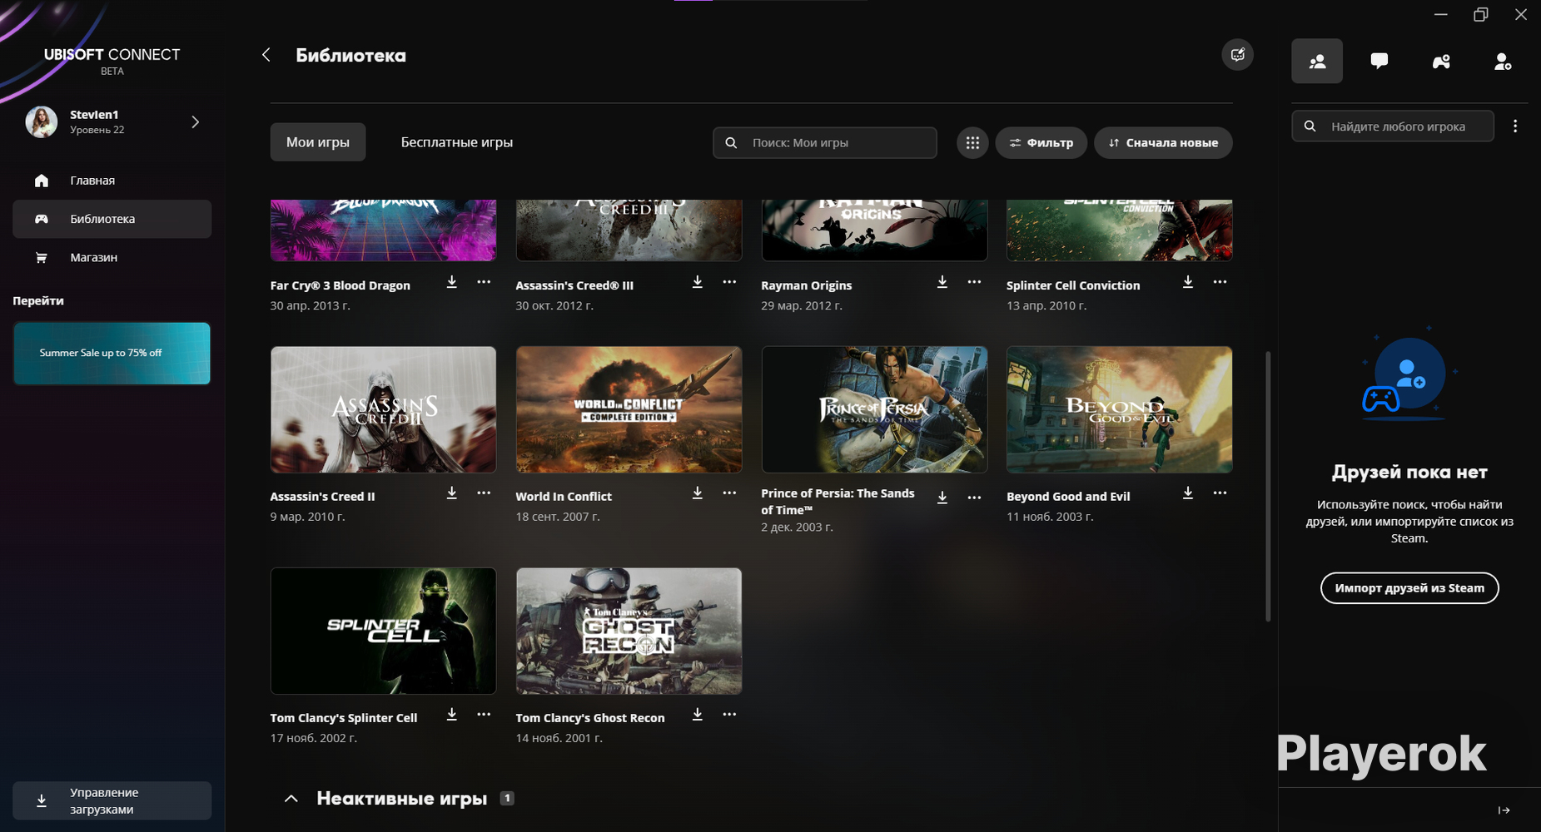
Task: Open Управление загрузками
Action: [x=112, y=801]
